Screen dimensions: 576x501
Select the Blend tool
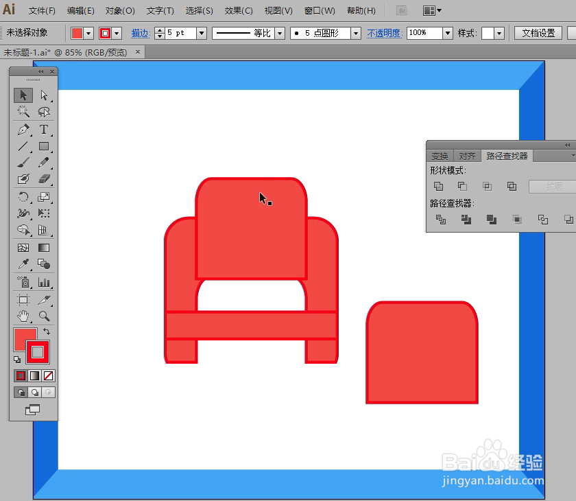click(x=44, y=264)
